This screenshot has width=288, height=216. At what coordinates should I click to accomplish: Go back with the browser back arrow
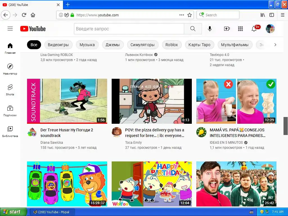tap(6, 15)
